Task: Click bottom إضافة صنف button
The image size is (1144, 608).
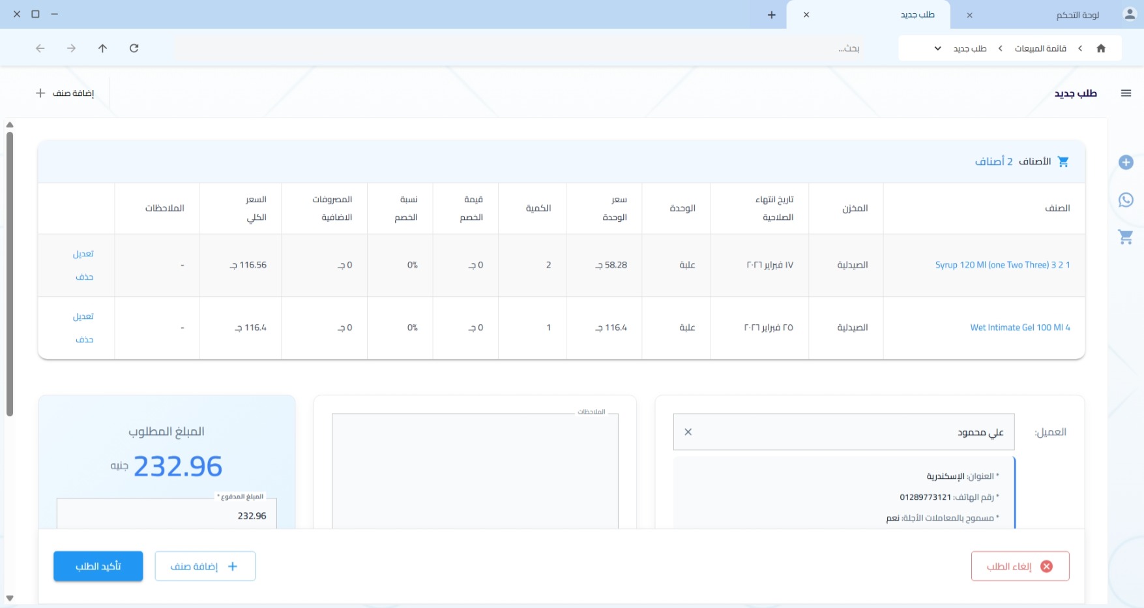Action: [205, 566]
